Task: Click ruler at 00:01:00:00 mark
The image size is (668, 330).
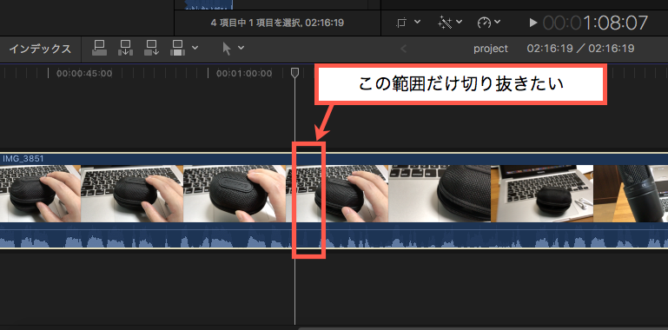Action: tap(244, 74)
